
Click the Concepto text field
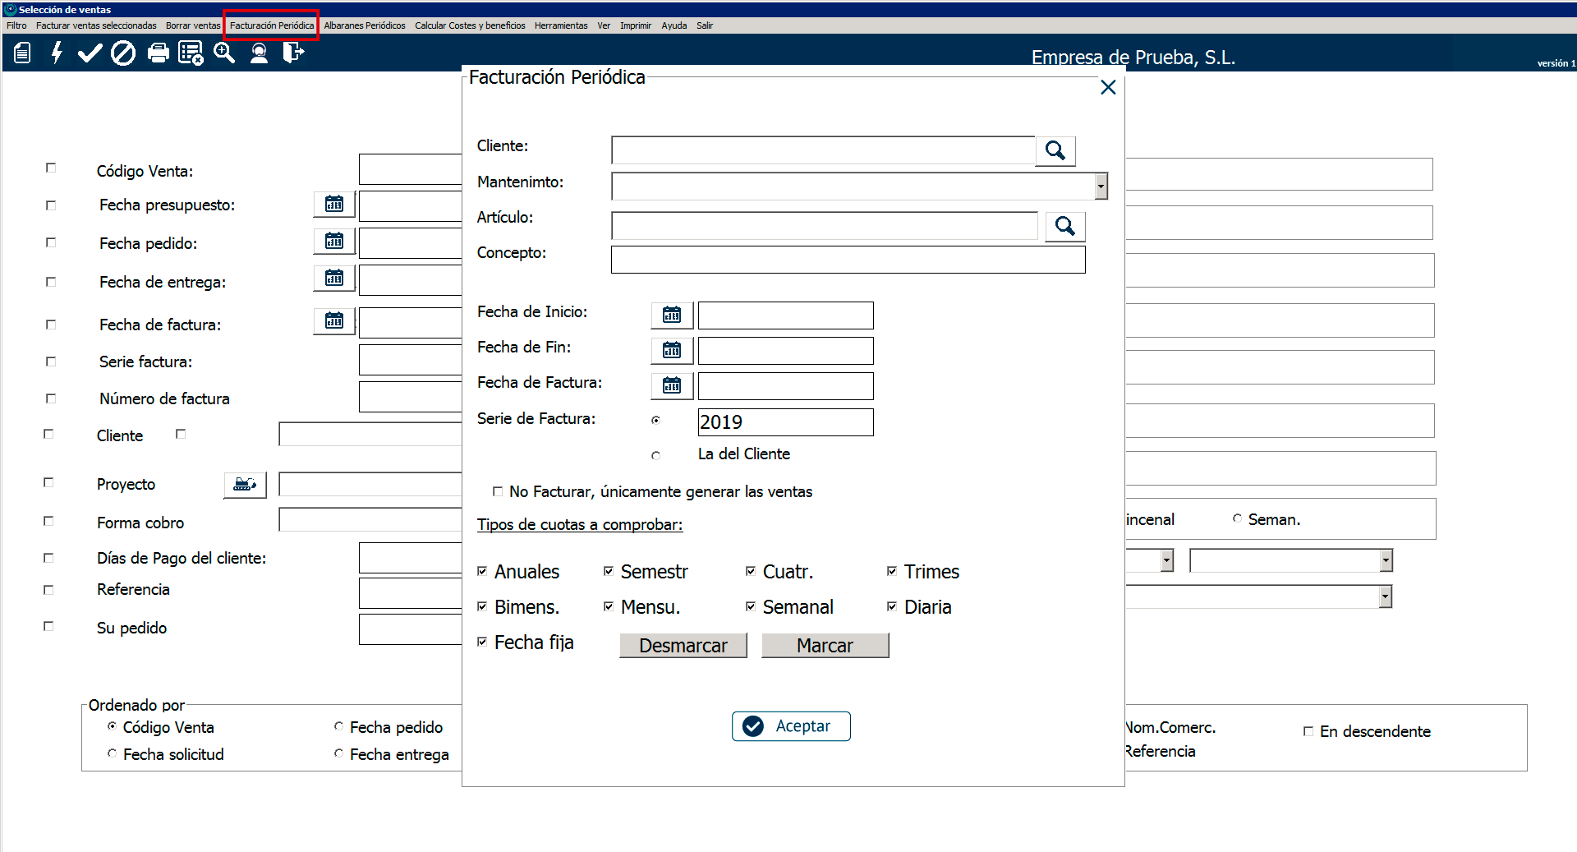pos(847,260)
